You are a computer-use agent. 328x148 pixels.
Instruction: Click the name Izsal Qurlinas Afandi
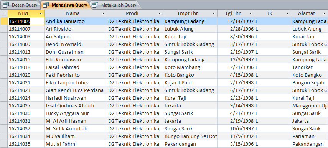coord(70,105)
